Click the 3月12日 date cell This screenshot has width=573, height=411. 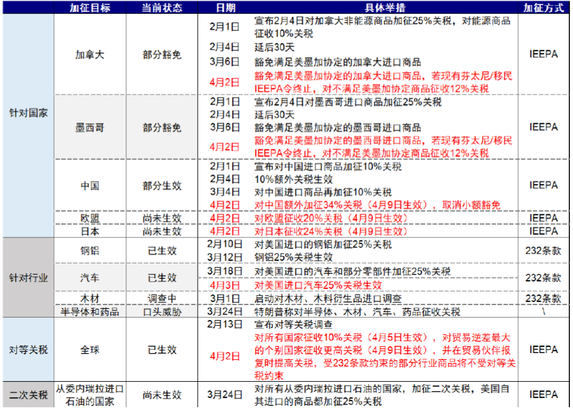click(225, 257)
